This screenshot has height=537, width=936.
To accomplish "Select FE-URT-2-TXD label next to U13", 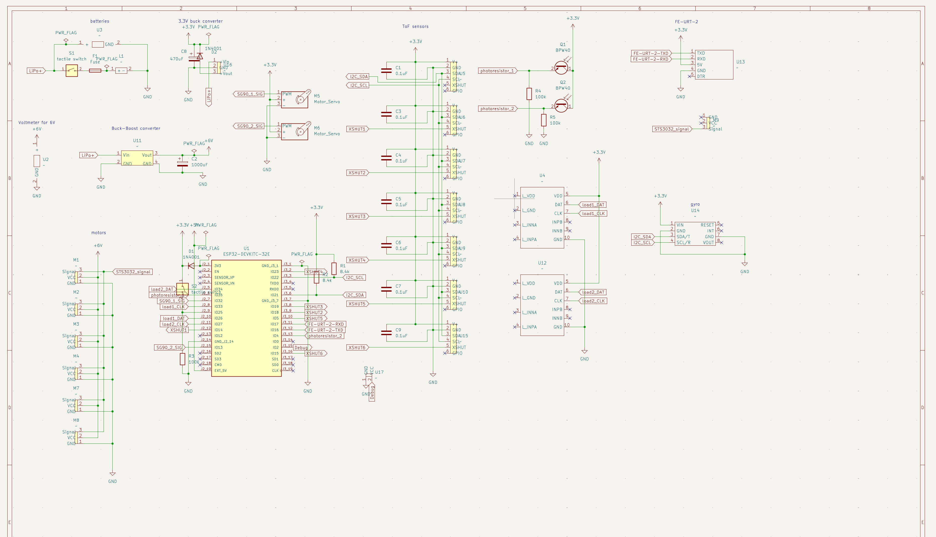I will (651, 53).
